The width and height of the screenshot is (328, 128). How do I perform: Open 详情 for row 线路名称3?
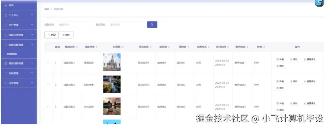point(280,103)
